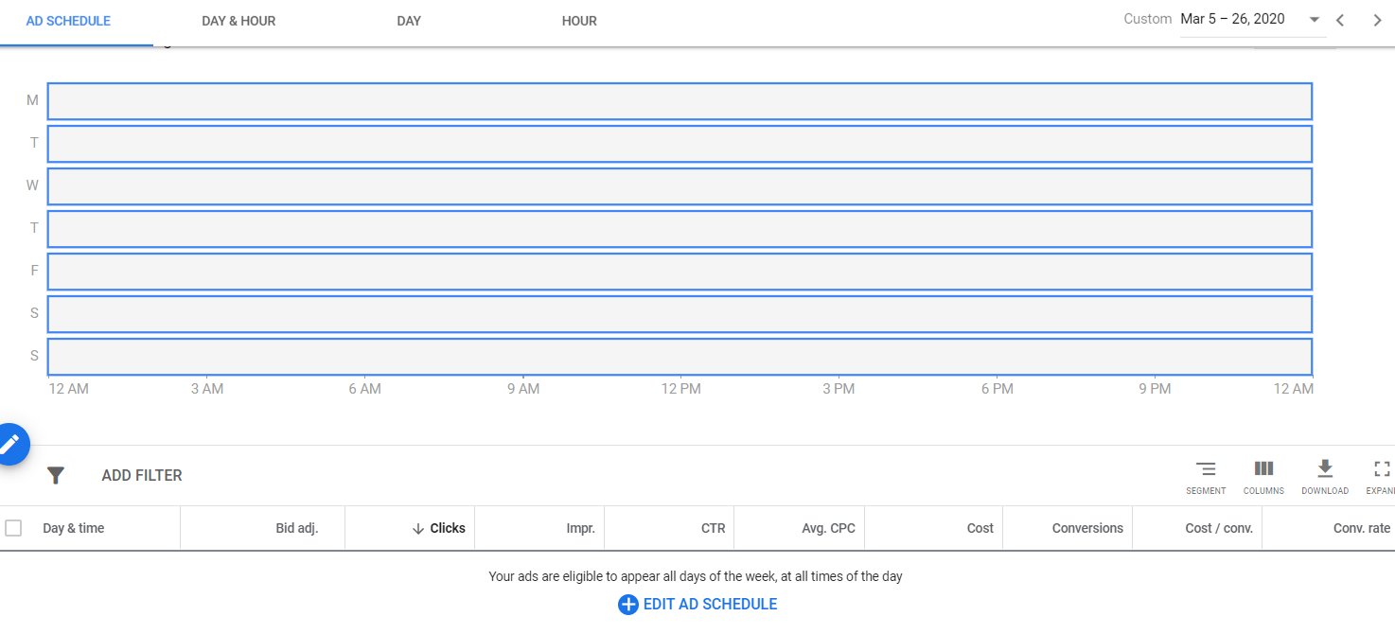Click the funnel filter icon
The image size is (1395, 634).
coord(56,475)
